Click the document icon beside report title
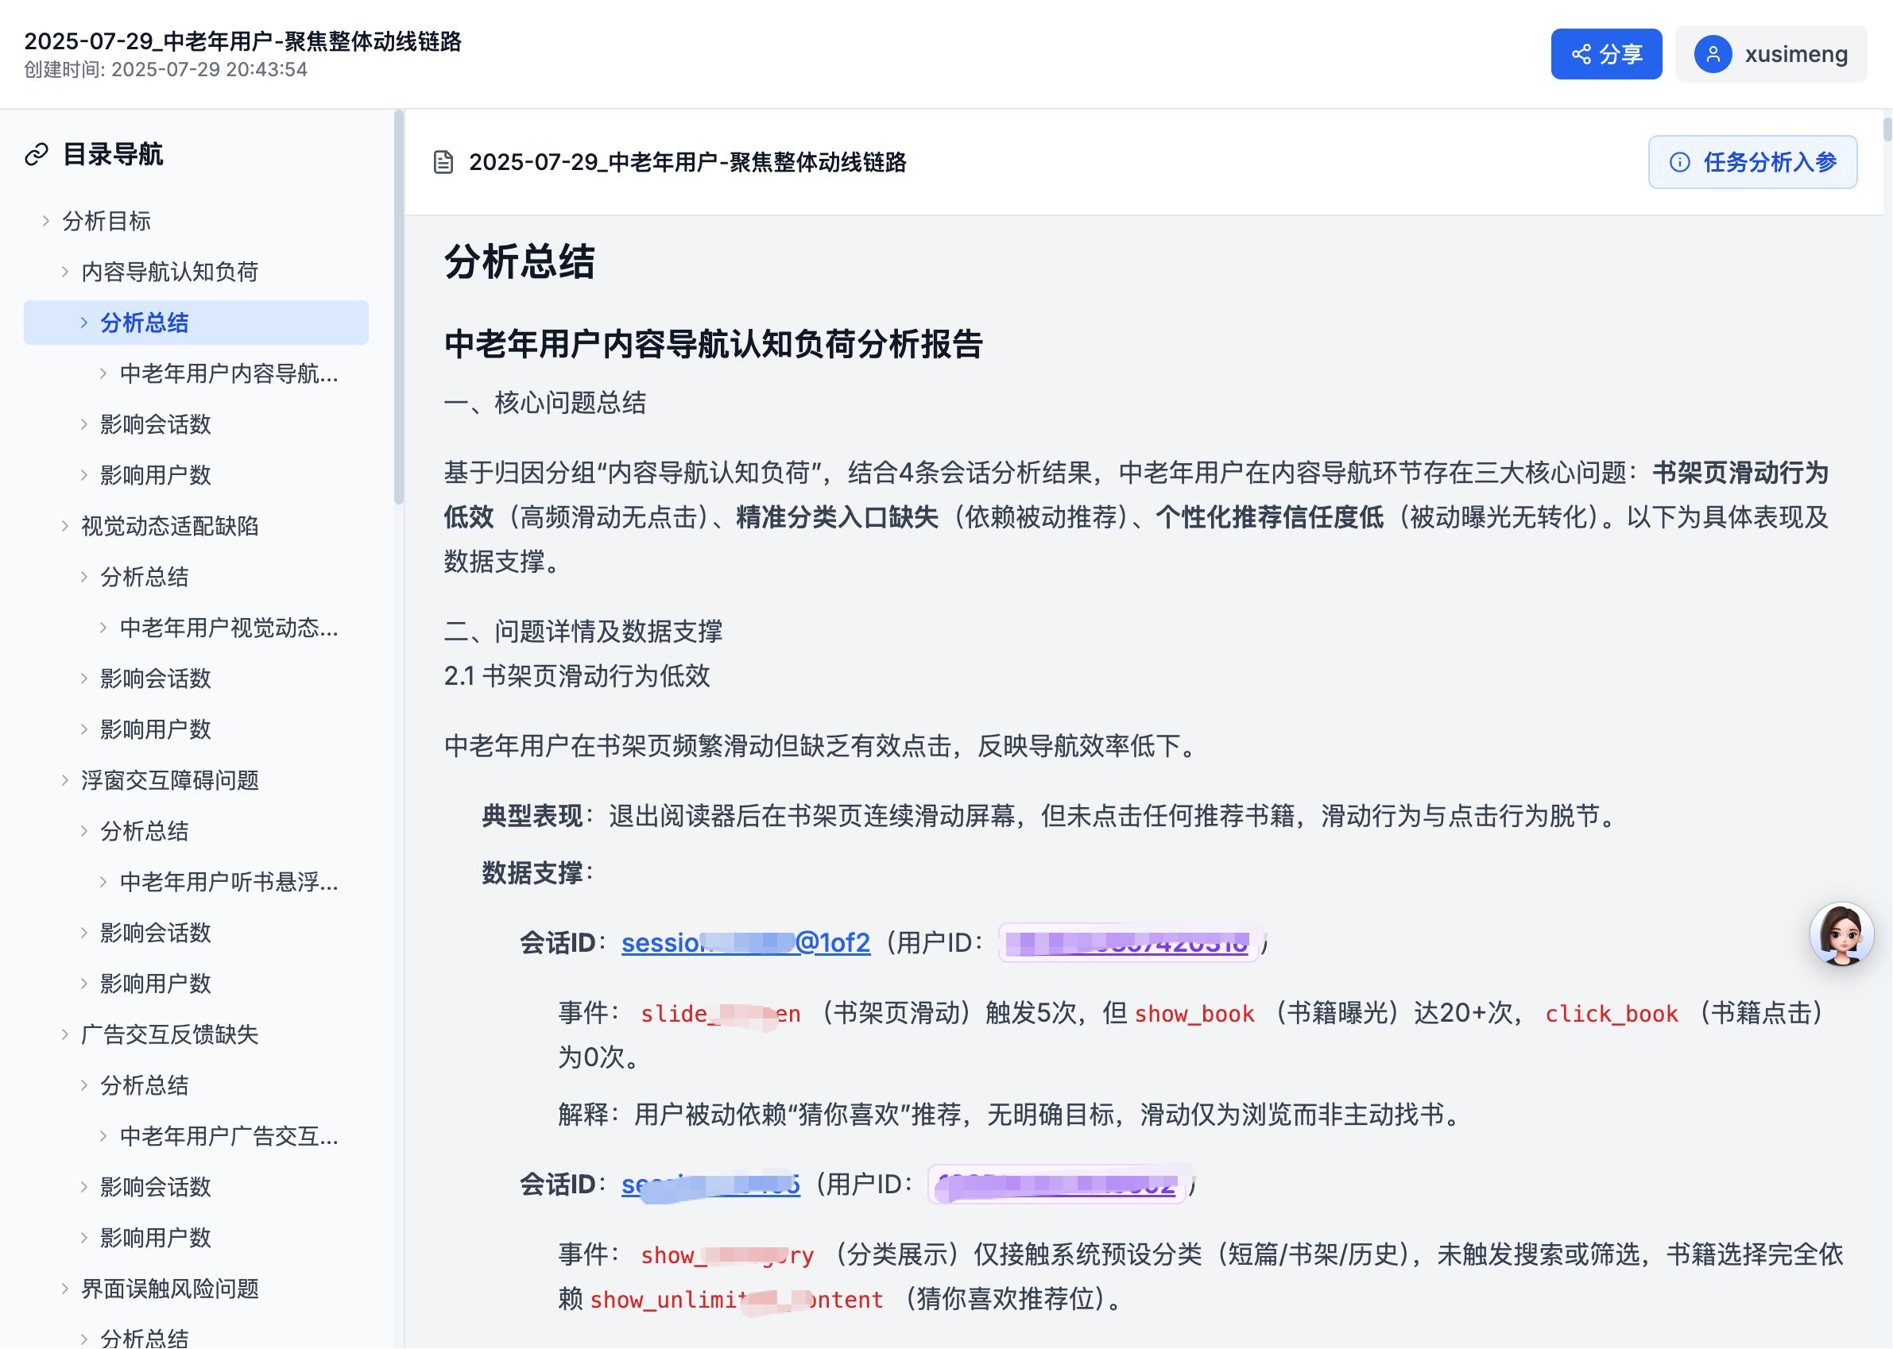 tap(443, 163)
